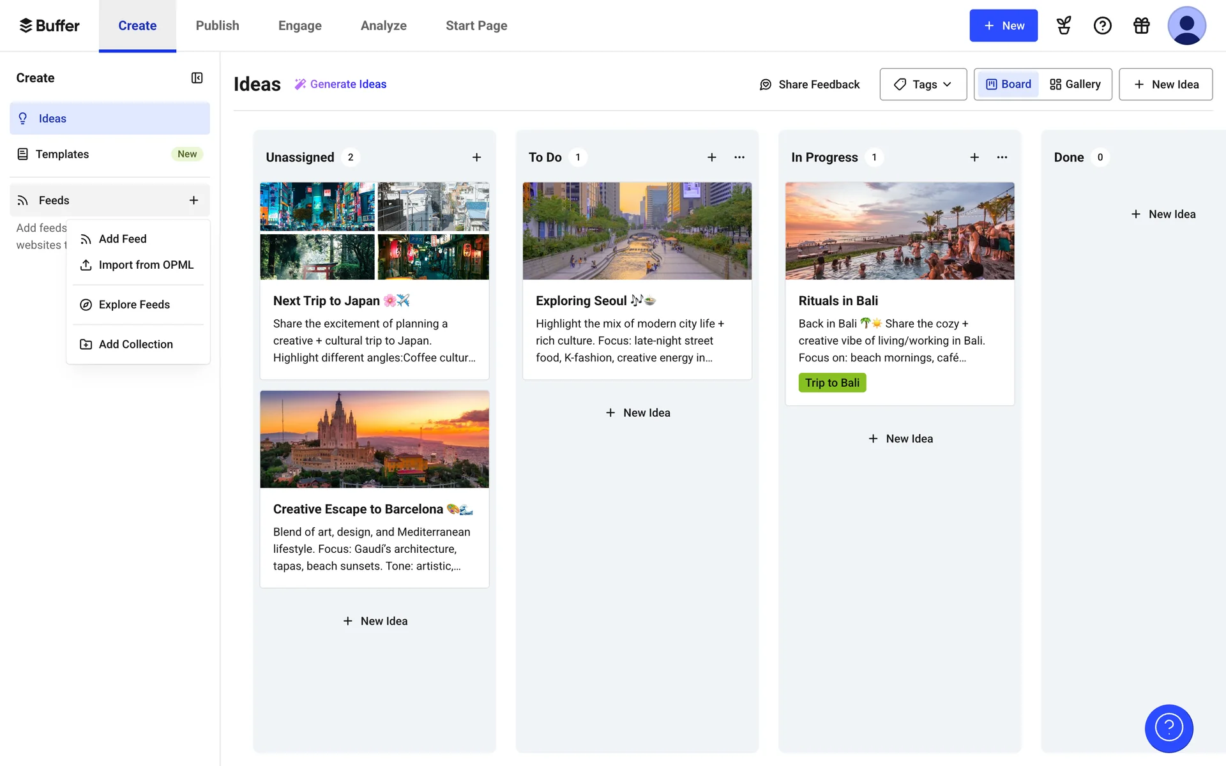Click the gift icon in top bar

point(1141,26)
